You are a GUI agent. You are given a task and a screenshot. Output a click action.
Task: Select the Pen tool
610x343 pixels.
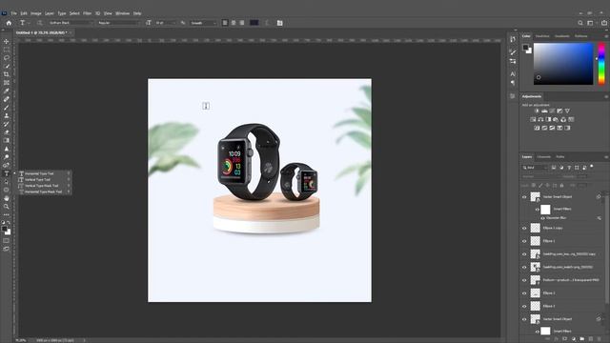pos(7,165)
